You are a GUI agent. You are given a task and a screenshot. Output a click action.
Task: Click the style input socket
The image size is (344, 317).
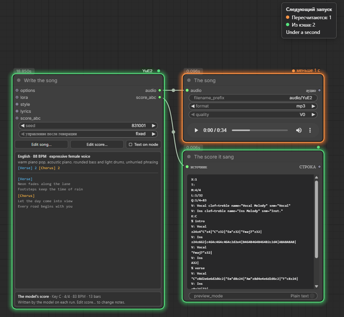tap(17, 104)
